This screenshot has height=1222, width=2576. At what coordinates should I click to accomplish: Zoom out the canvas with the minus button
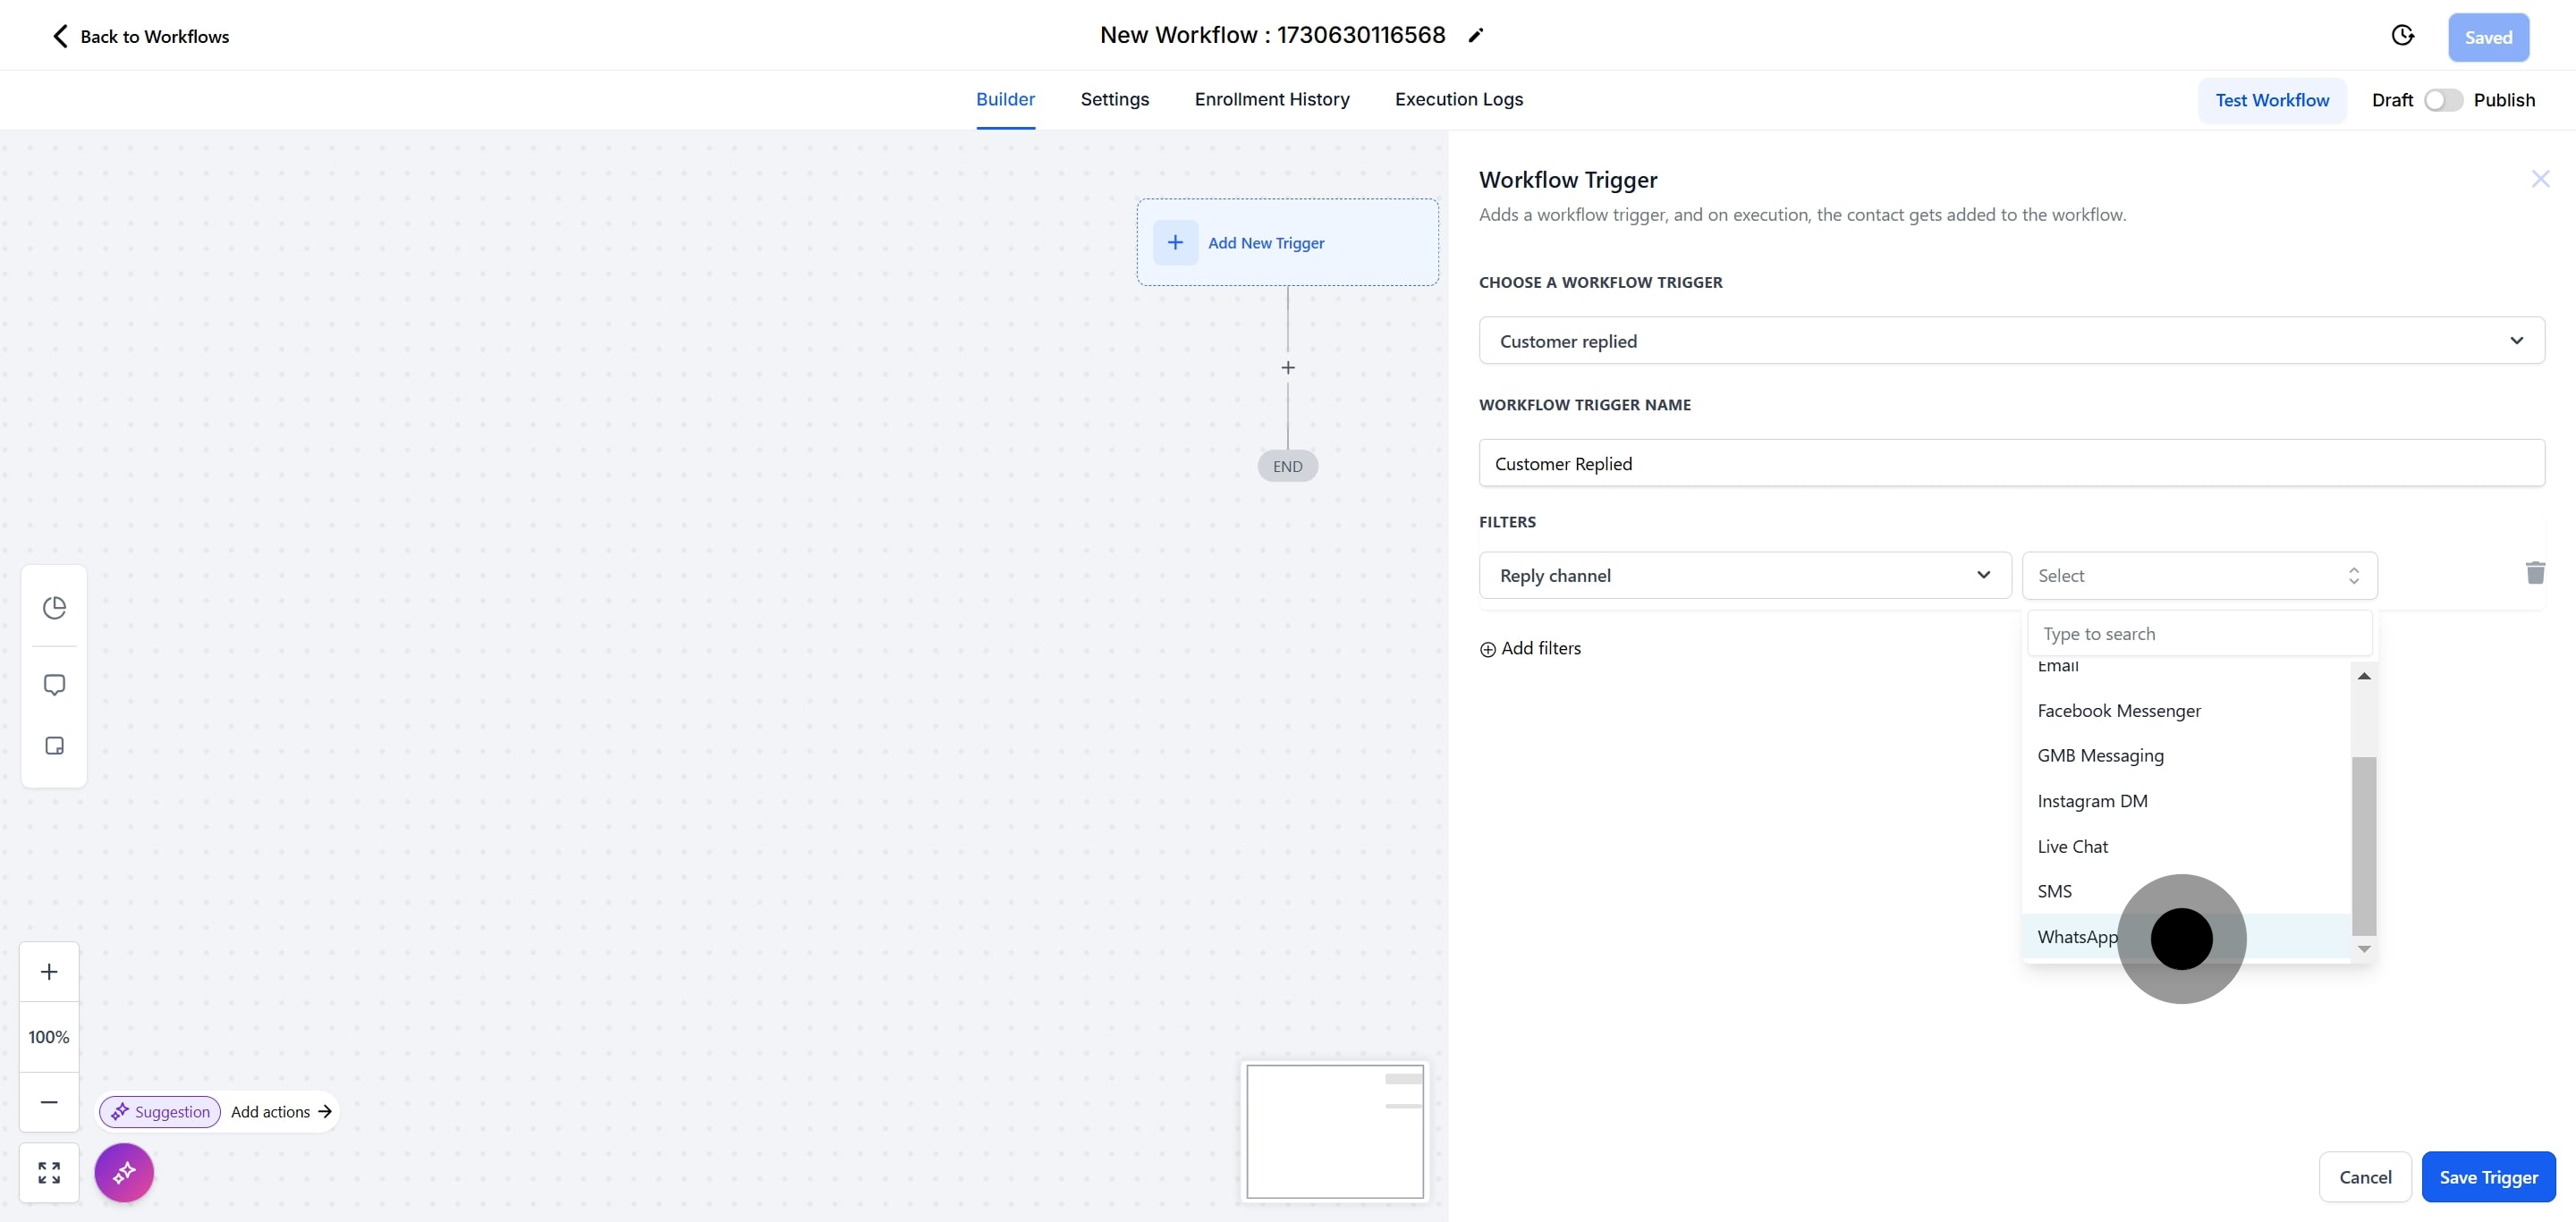[x=49, y=1101]
